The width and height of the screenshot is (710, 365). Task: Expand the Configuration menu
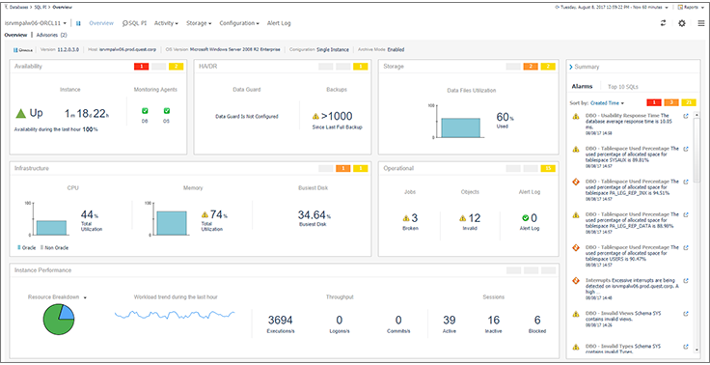pos(239,23)
